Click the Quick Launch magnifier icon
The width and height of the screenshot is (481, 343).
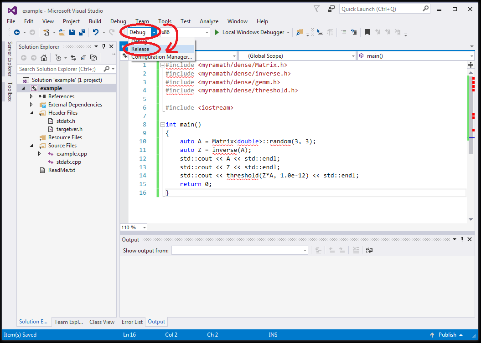tap(425, 9)
